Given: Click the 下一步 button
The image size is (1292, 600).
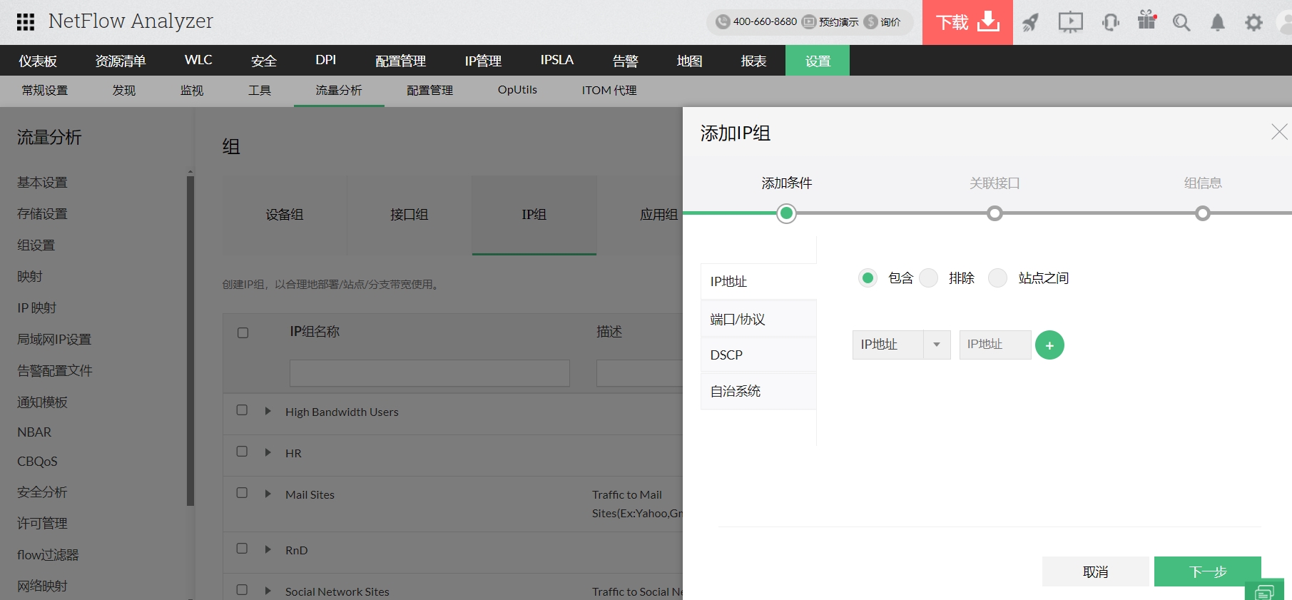Looking at the screenshot, I should [1207, 571].
